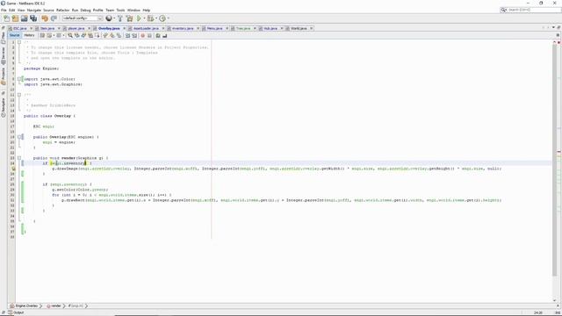The height and width of the screenshot is (316, 562).
Task: Click the green Run Project icon
Action: point(139,18)
